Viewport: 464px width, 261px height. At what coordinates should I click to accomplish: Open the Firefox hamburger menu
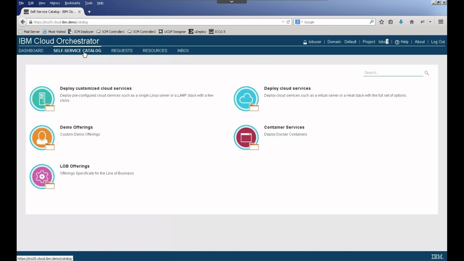point(441,22)
